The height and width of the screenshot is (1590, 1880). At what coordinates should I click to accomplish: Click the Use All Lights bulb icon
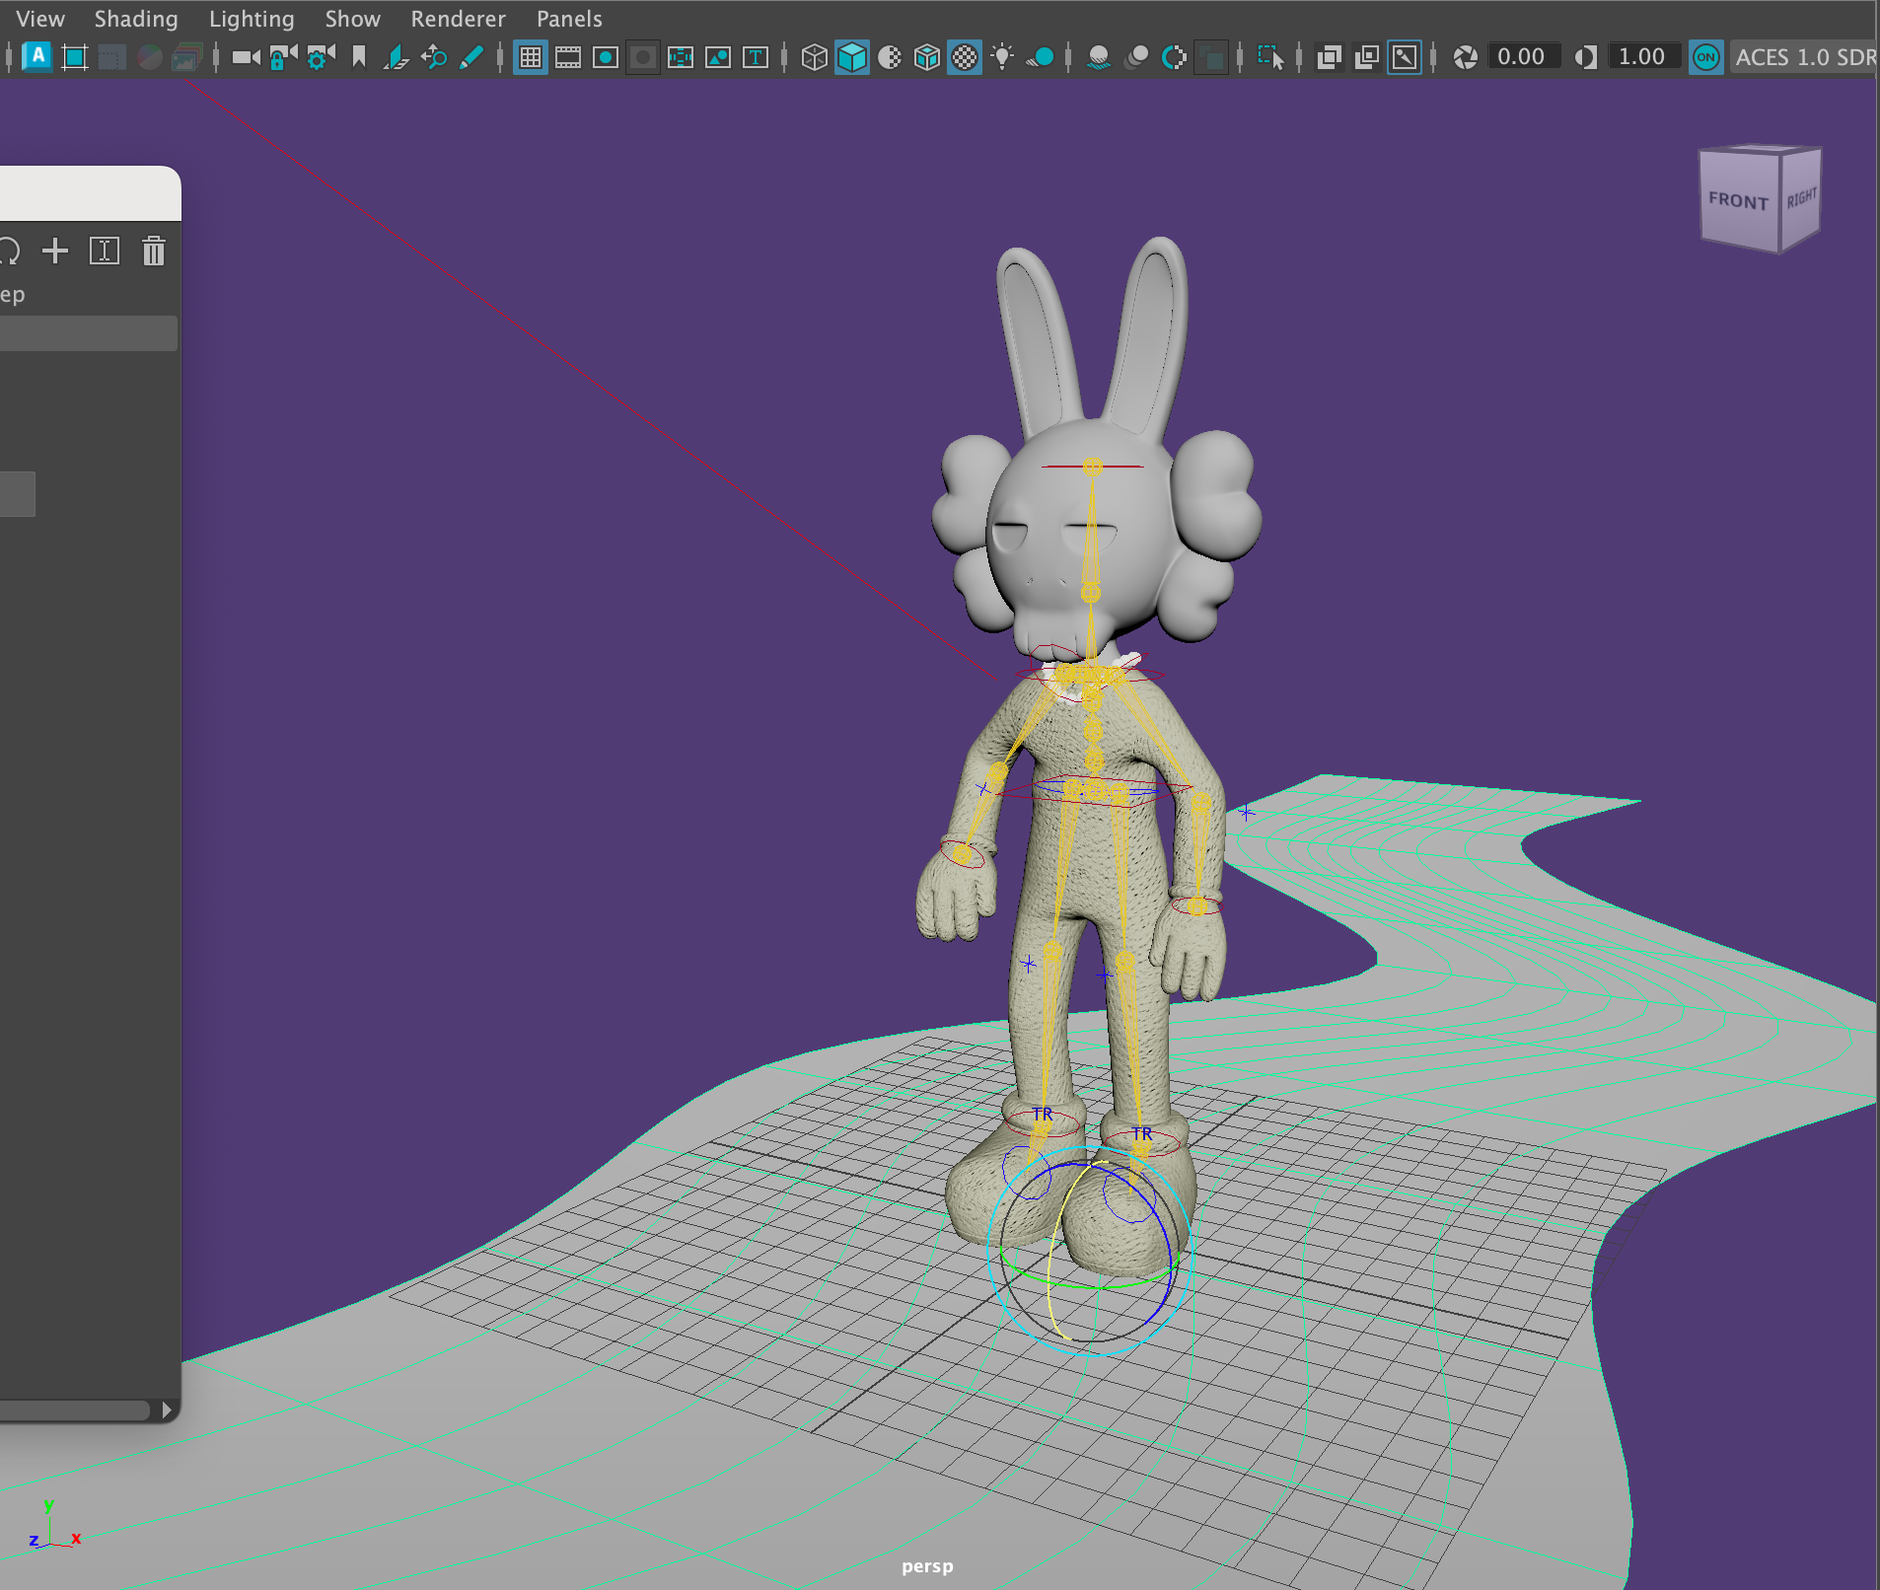click(1002, 57)
